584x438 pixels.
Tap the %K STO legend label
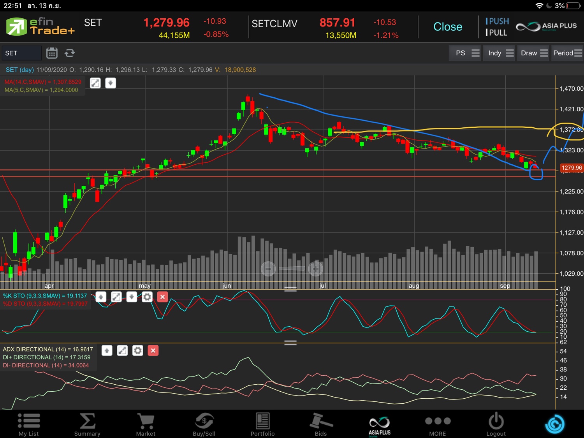pyautogui.click(x=45, y=296)
